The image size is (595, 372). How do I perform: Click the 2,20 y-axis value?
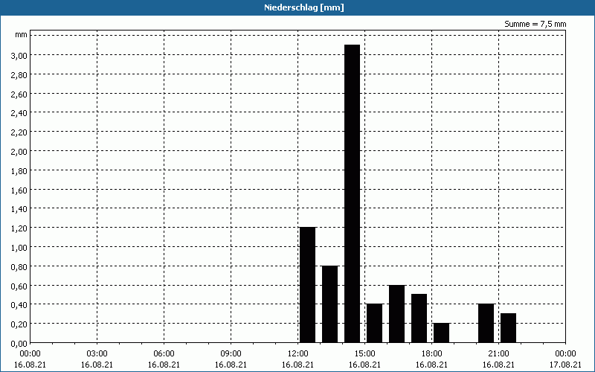[19, 132]
